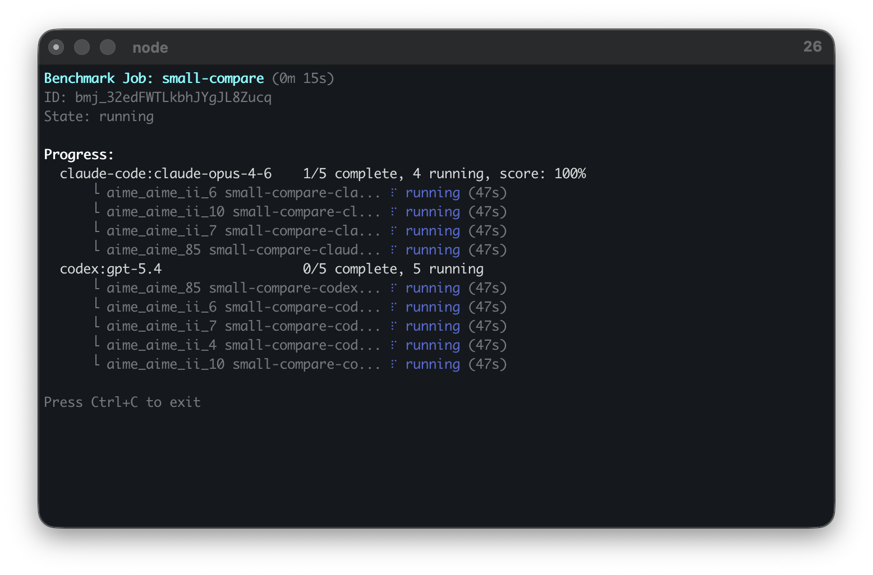This screenshot has height=575, width=873.
Task: Click '1/5 complete, 4 running, score: 100%'
Action: 444,174
